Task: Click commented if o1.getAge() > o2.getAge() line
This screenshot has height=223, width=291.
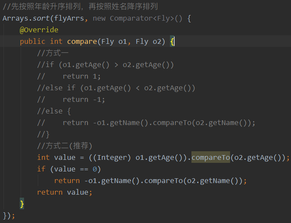Action: pyautogui.click(x=105, y=65)
